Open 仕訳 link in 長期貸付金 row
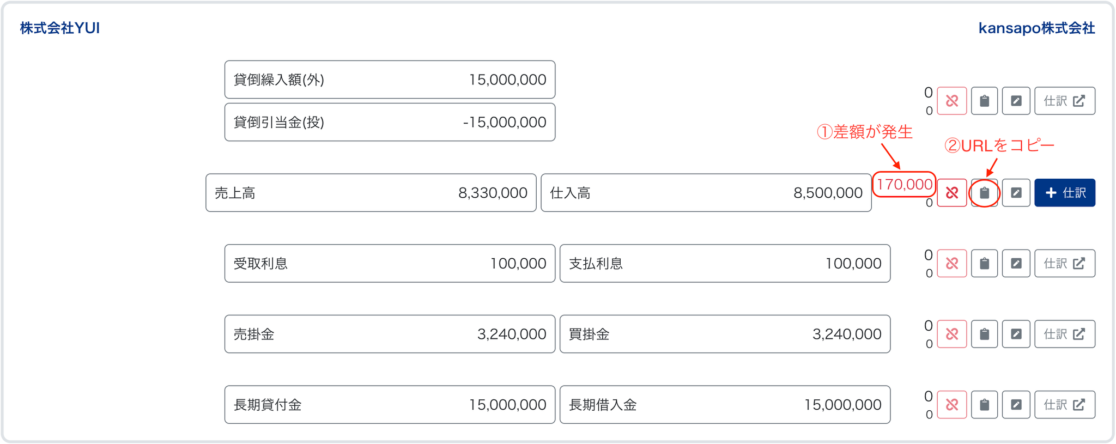 coord(1064,405)
